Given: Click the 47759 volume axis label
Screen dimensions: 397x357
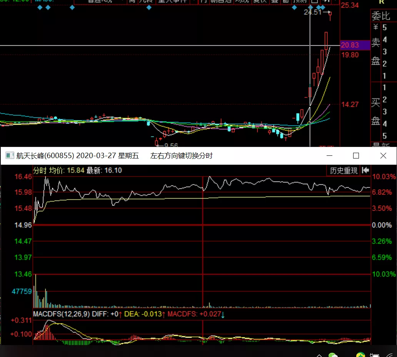Looking at the screenshot, I should (x=22, y=292).
